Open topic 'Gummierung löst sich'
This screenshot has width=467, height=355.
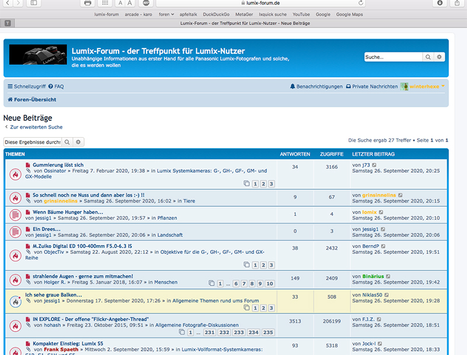click(58, 165)
